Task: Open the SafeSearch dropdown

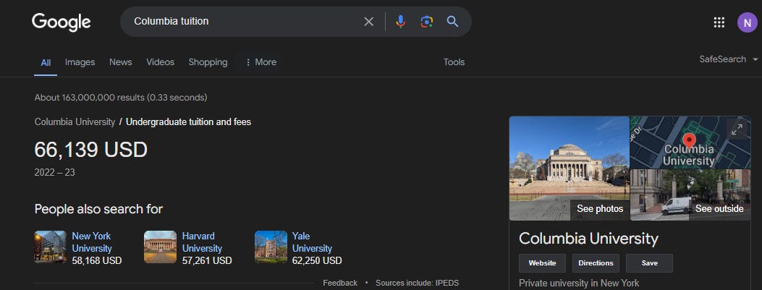Action: pyautogui.click(x=729, y=59)
